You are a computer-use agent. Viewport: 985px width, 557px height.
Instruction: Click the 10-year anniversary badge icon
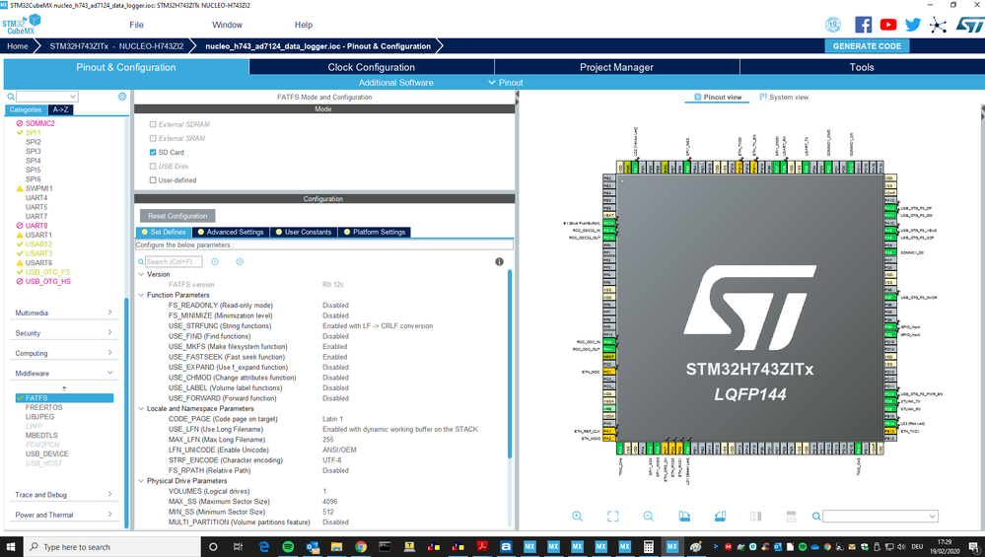click(x=833, y=25)
